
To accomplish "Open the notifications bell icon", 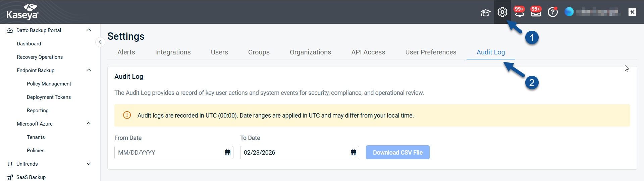I will point(519,13).
